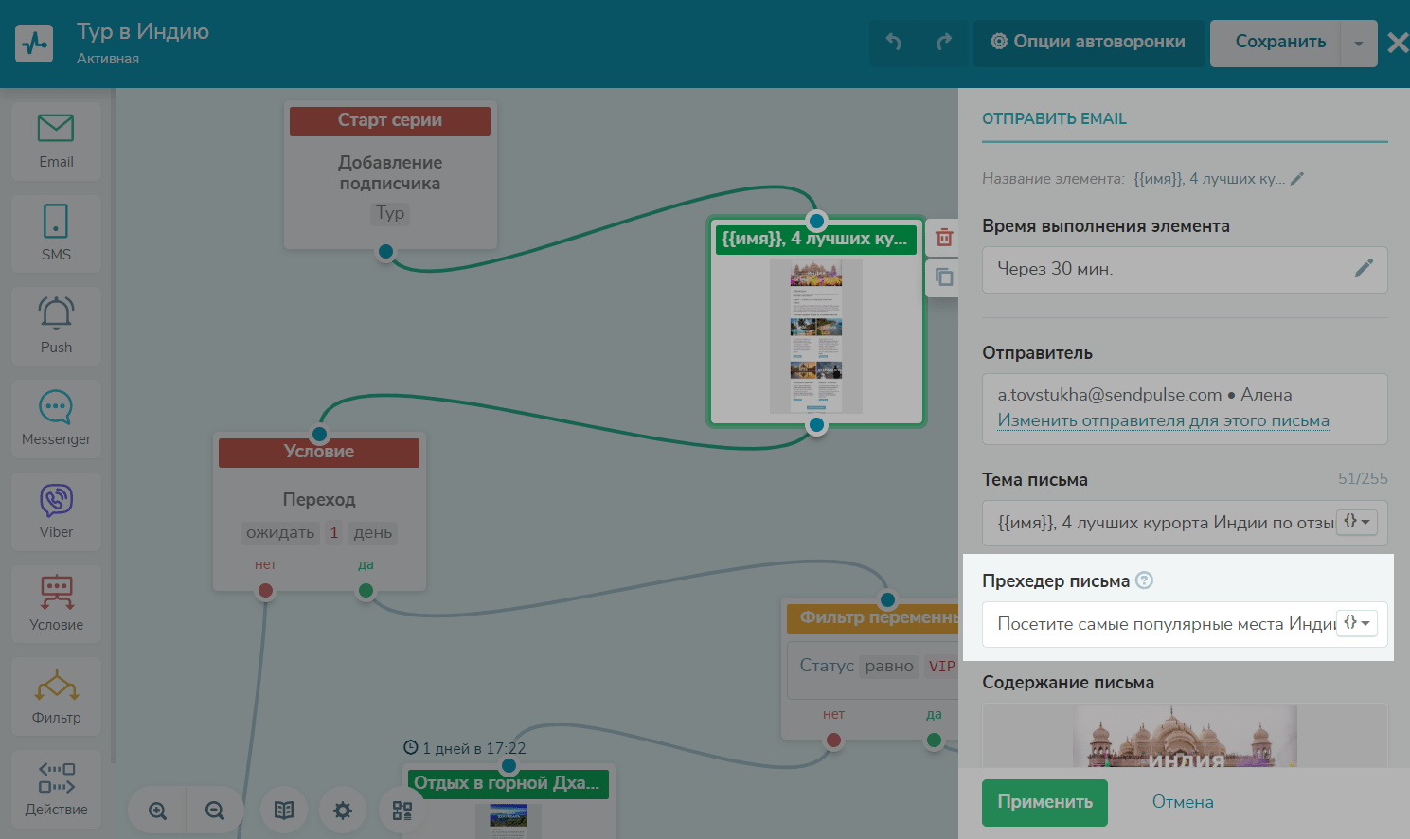Click the zoom in magnifier icon

157,811
